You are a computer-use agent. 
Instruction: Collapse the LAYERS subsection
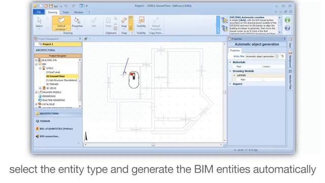[x=234, y=75]
